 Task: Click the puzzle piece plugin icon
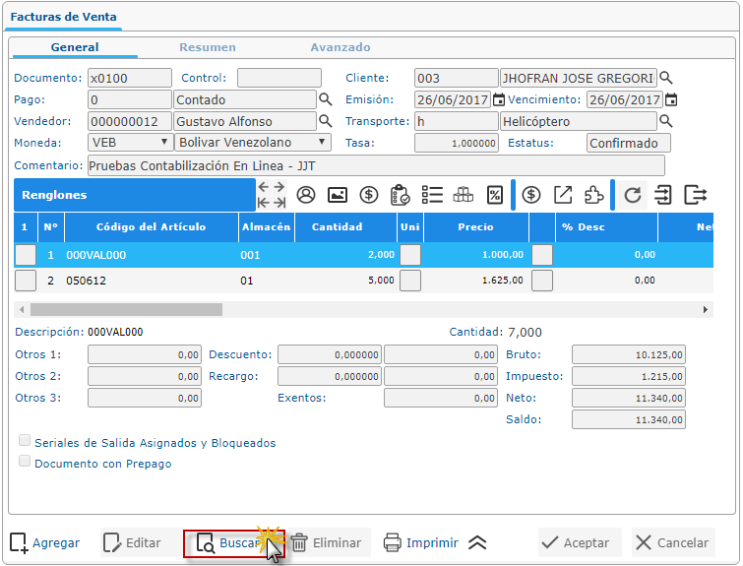(593, 195)
